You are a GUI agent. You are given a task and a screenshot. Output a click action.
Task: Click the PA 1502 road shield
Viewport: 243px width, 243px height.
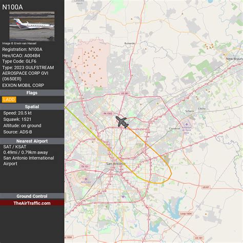coord(108,113)
